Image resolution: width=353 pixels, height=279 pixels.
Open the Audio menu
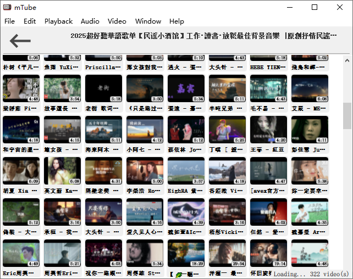90,21
